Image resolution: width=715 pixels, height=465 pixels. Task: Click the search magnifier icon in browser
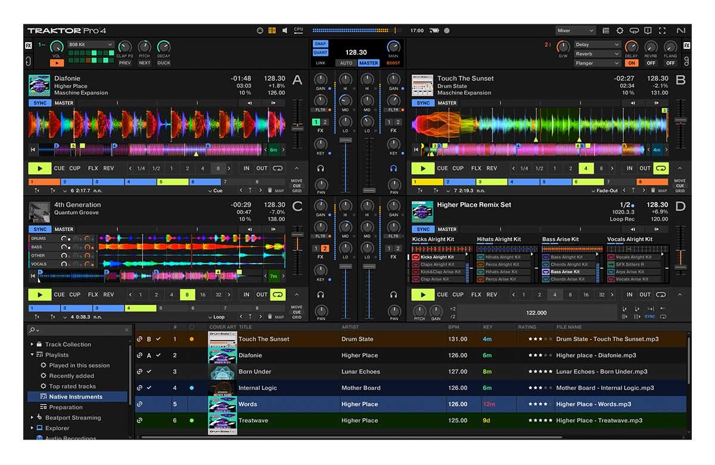tap(32, 329)
